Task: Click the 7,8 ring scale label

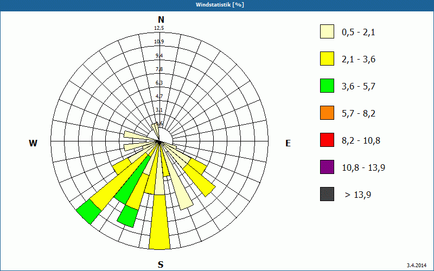Action: (159, 69)
